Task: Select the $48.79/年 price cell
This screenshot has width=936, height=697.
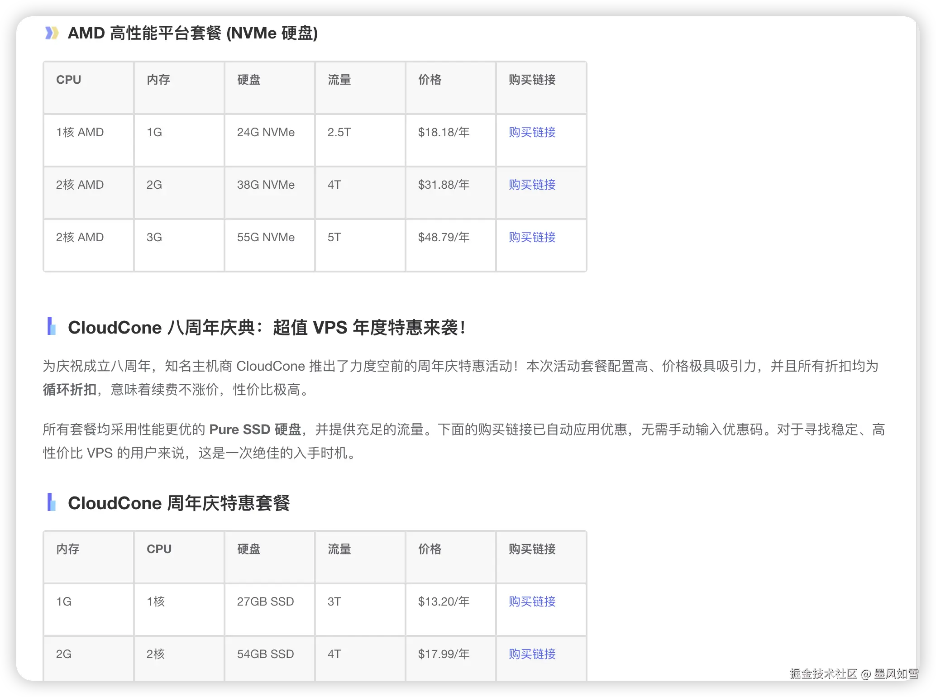Action: [451, 245]
